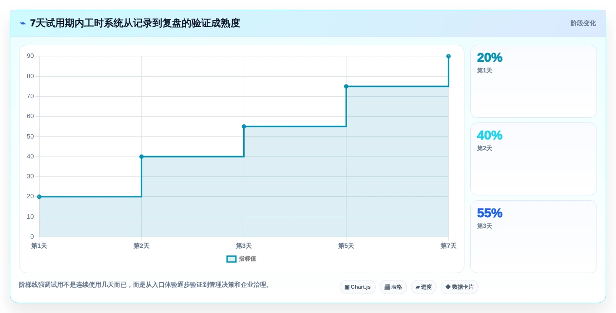Click the data point at 第2天
The width and height of the screenshot is (616, 313).
[141, 156]
